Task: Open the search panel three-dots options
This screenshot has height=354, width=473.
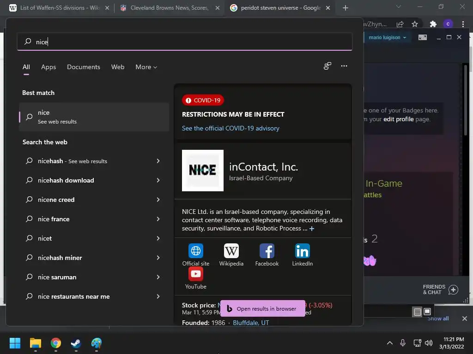Action: click(344, 66)
